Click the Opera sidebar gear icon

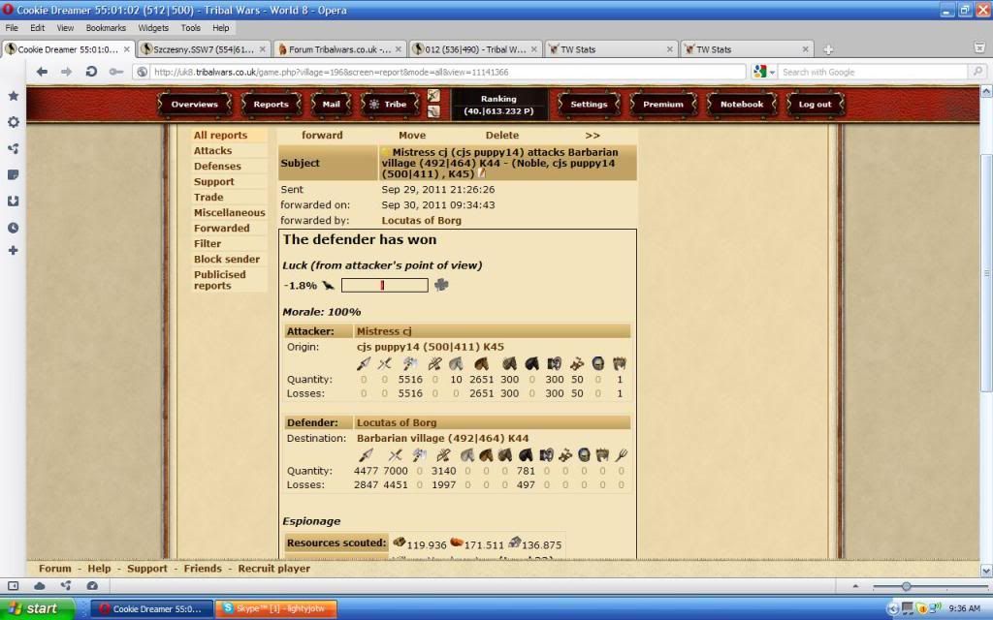coord(14,122)
